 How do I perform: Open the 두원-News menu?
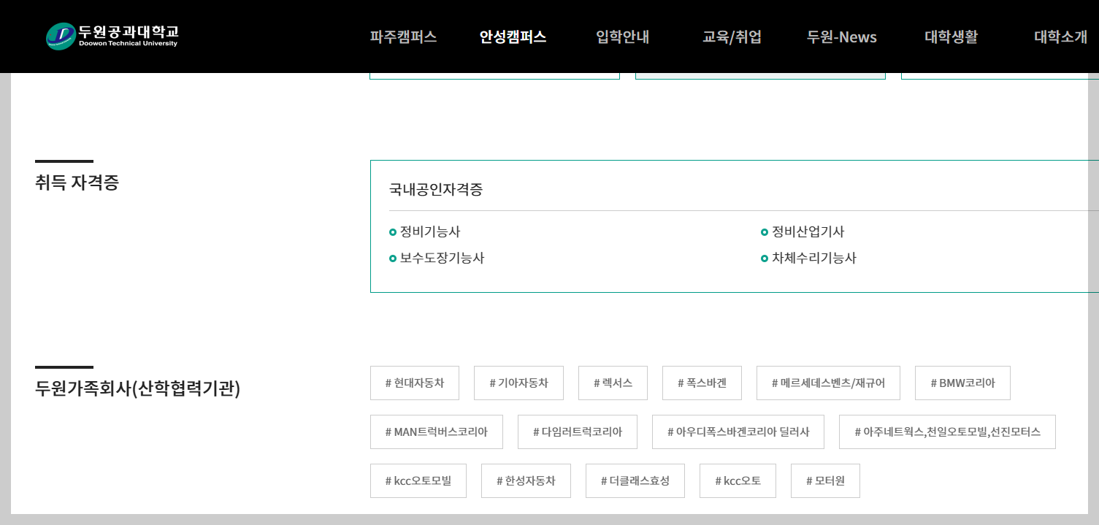[x=842, y=37]
